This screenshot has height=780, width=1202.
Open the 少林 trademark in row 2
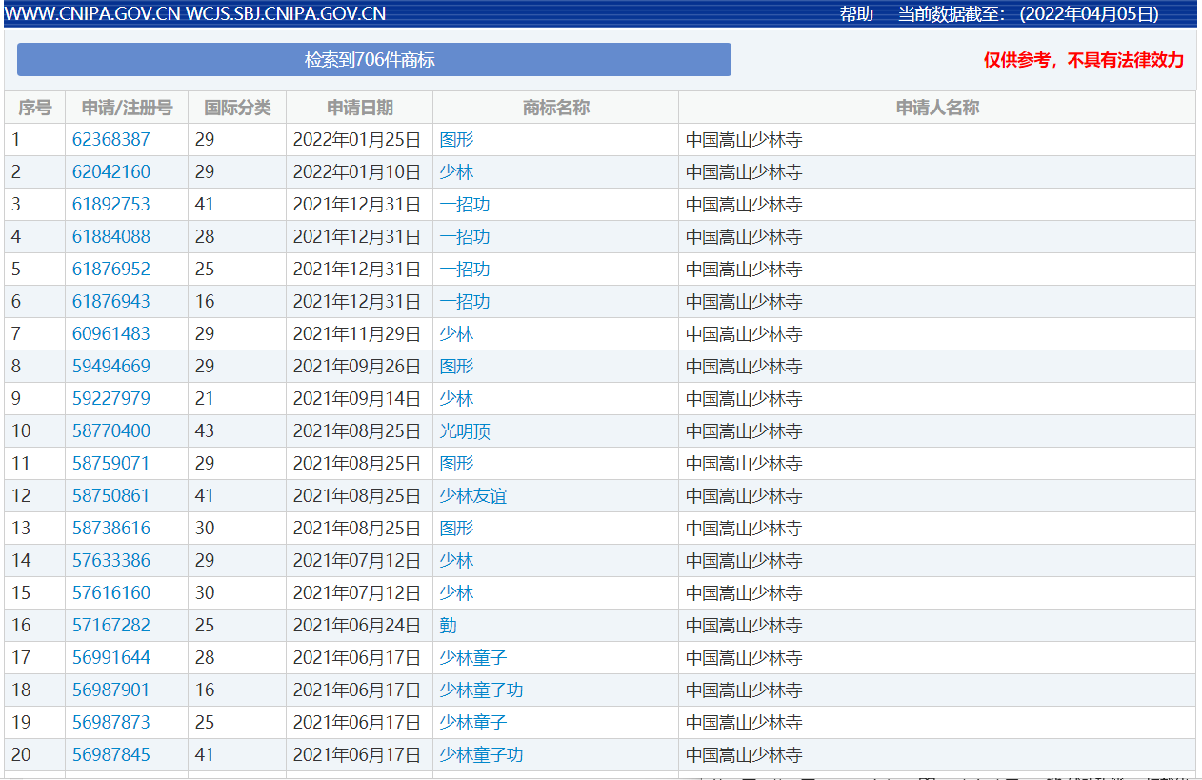tap(456, 171)
